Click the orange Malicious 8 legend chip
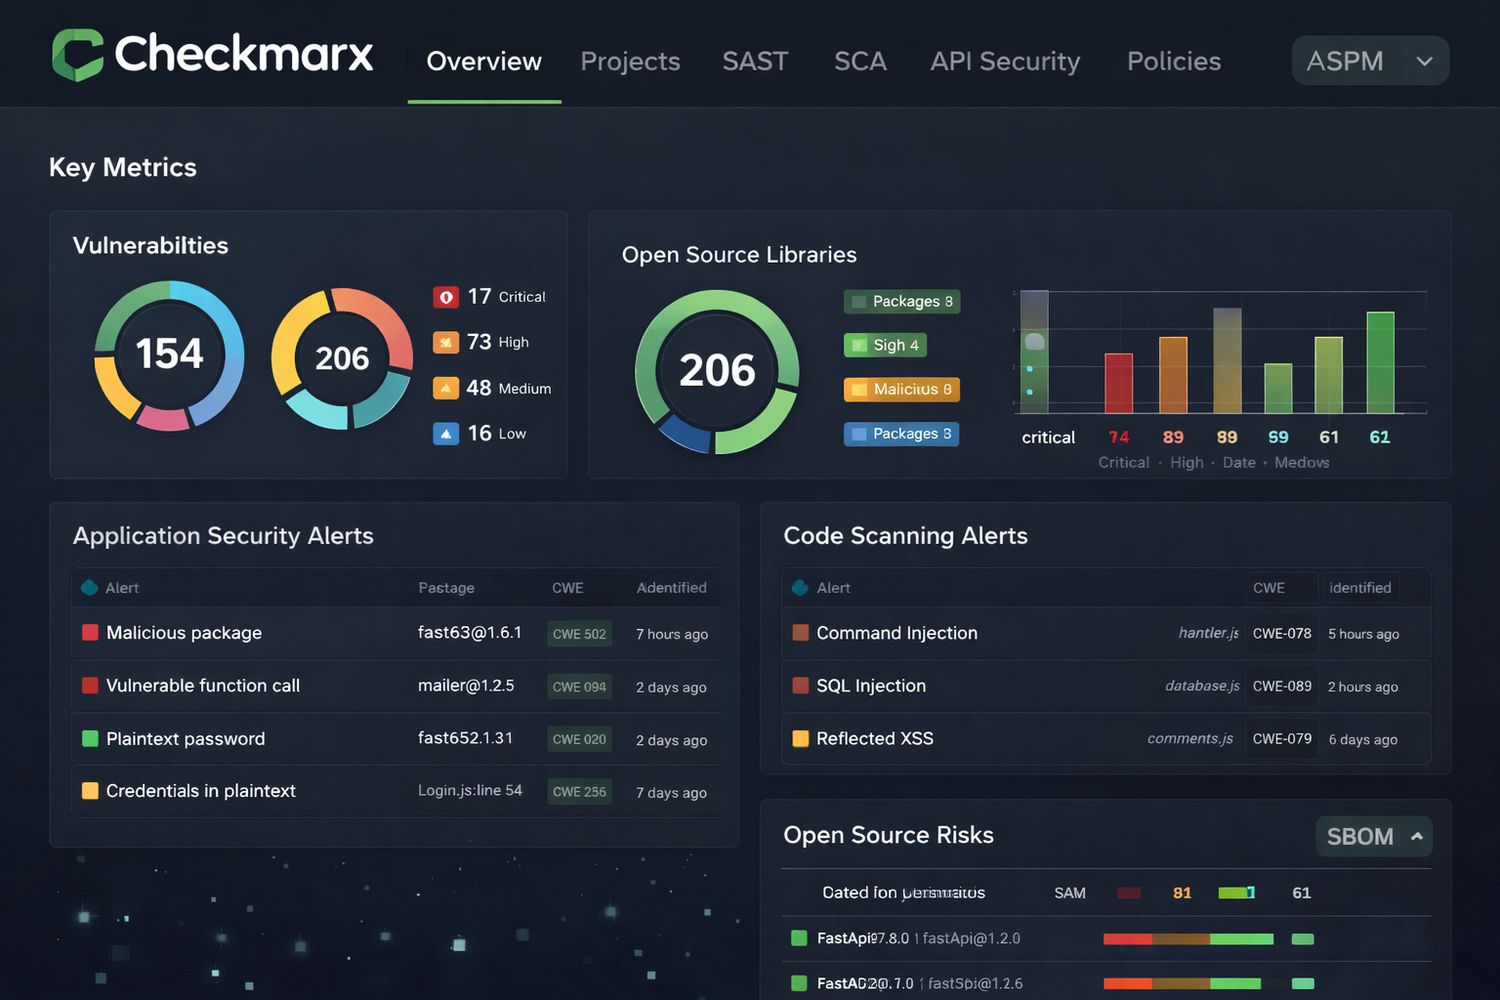1500x1000 pixels. 901,390
